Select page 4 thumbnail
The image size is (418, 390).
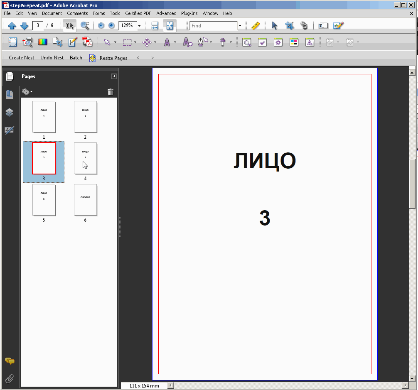pyautogui.click(x=85, y=159)
